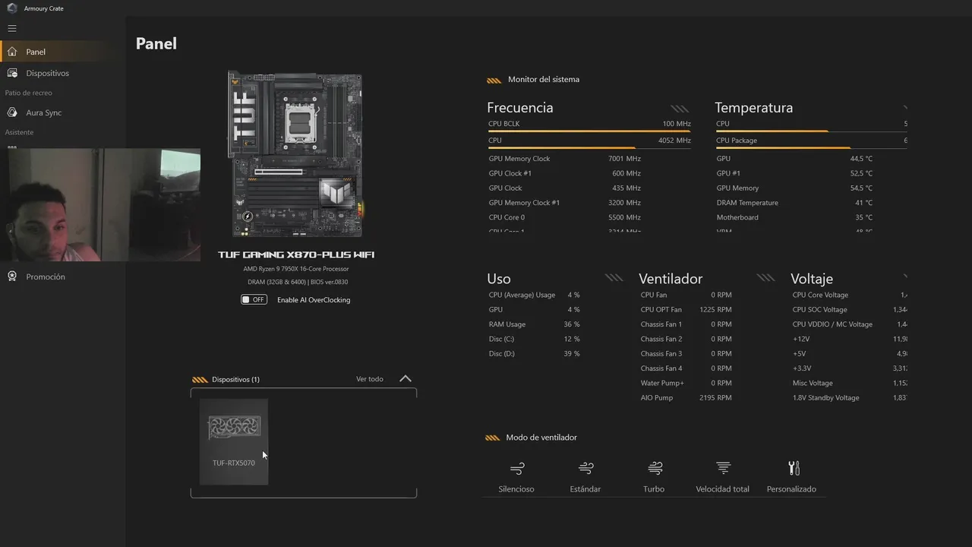This screenshot has height=547, width=972.
Task: Select Silencioso fan mode icon
Action: [x=517, y=468]
